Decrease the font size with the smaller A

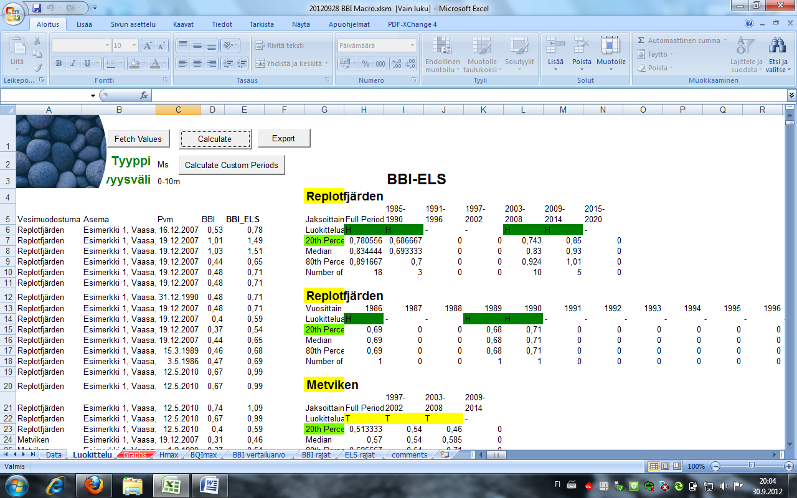[162, 45]
